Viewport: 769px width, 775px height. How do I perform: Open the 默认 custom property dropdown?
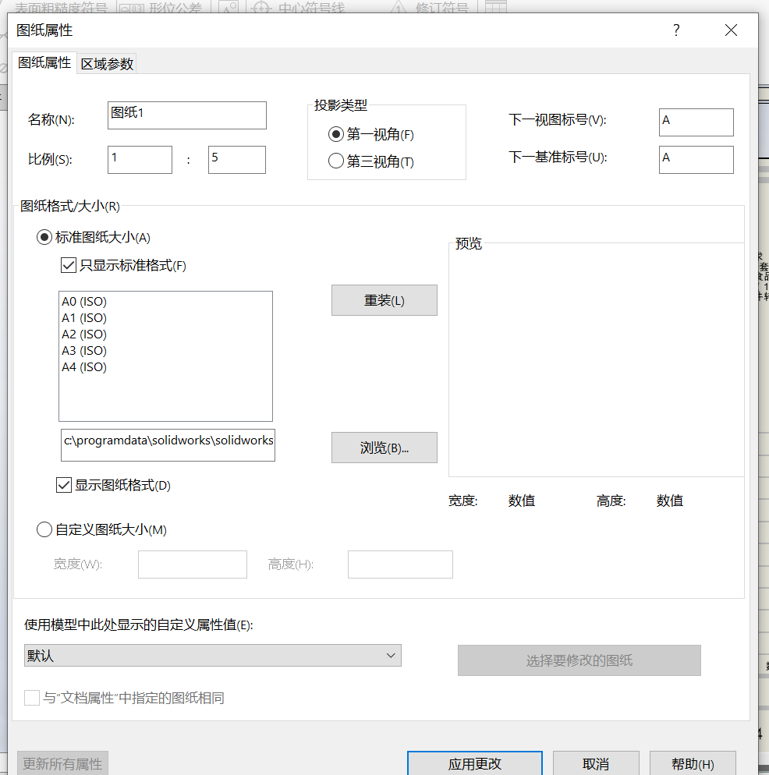(391, 655)
